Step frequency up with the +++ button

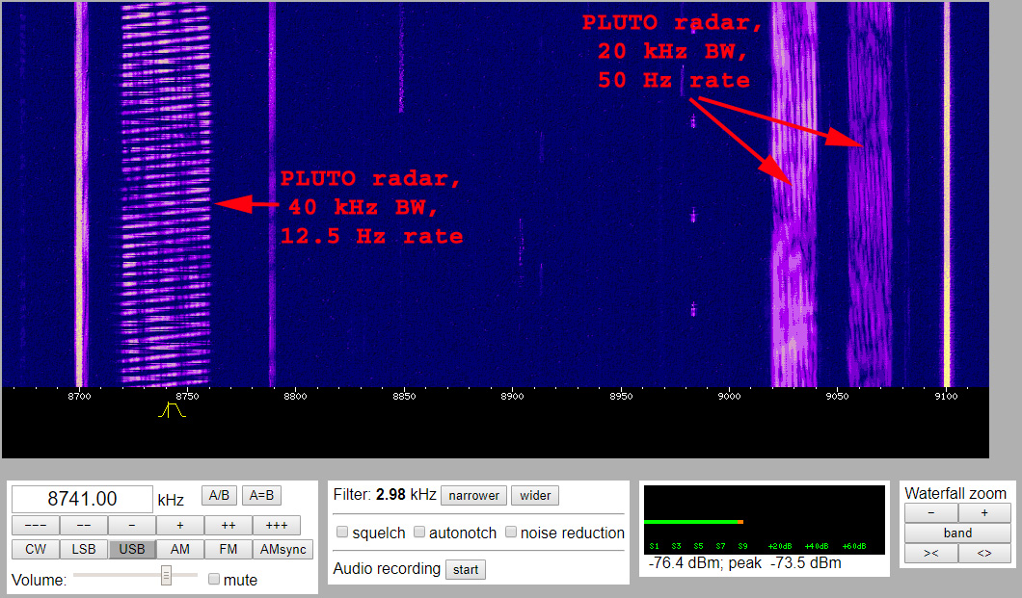277,525
